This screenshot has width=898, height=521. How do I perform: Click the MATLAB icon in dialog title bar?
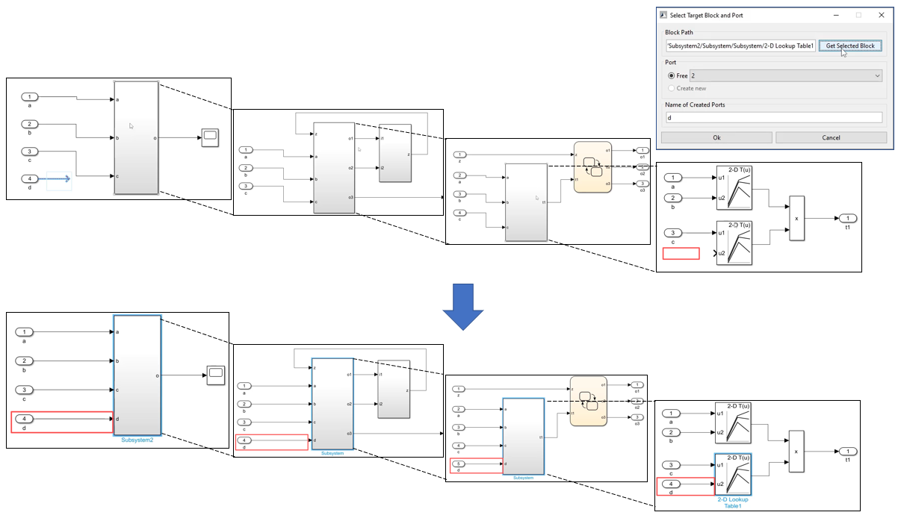tap(663, 15)
